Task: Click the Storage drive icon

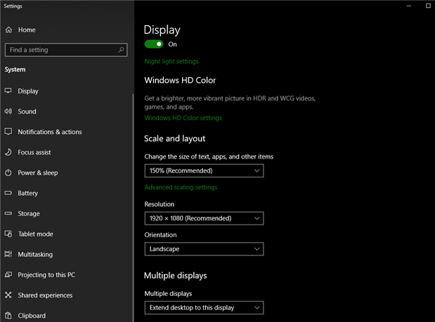Action: point(8,213)
